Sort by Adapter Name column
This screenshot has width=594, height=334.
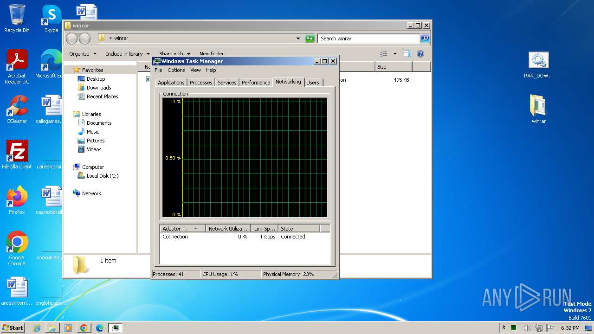(183, 229)
